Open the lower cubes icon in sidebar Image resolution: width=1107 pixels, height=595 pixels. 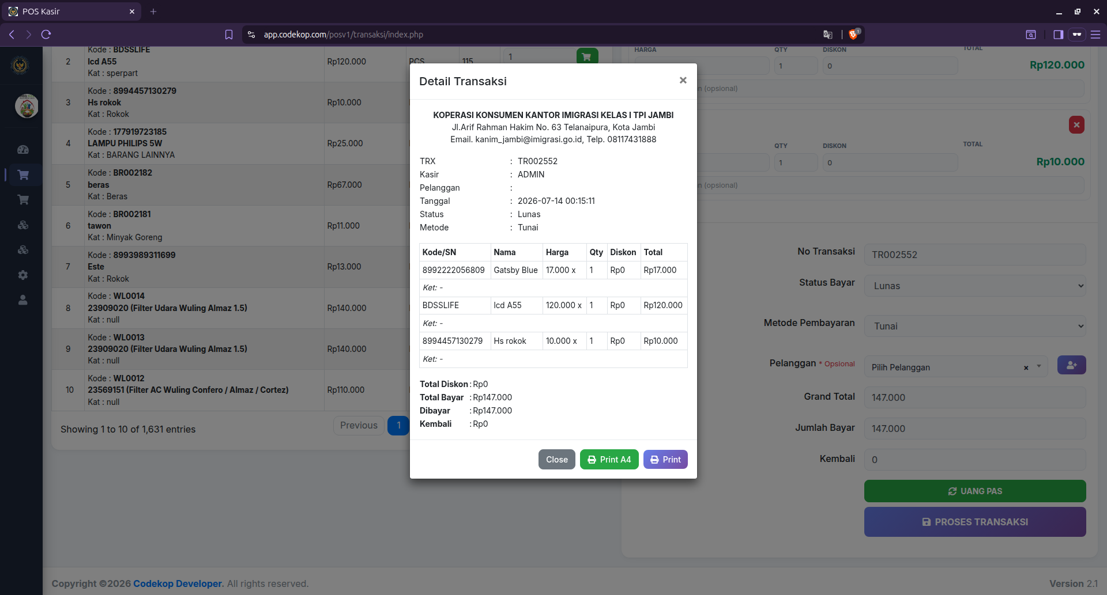click(x=23, y=250)
